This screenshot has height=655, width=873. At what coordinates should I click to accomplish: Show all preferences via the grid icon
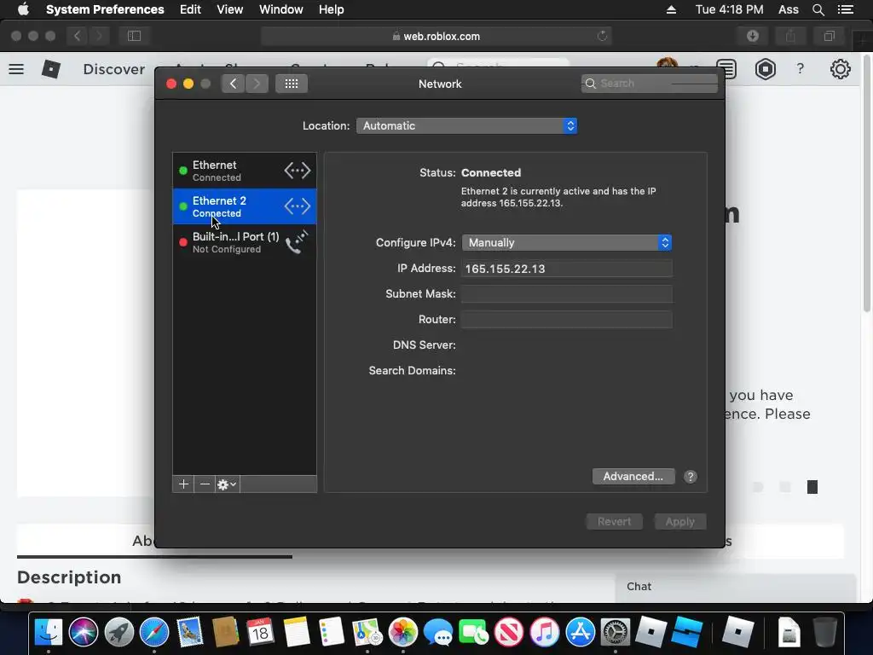point(292,84)
